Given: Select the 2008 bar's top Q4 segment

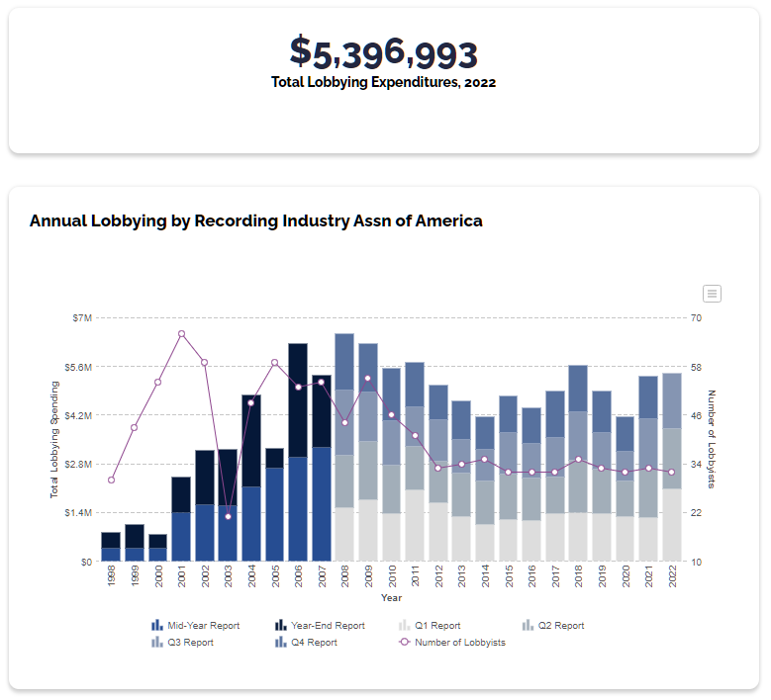Looking at the screenshot, I should tap(344, 362).
